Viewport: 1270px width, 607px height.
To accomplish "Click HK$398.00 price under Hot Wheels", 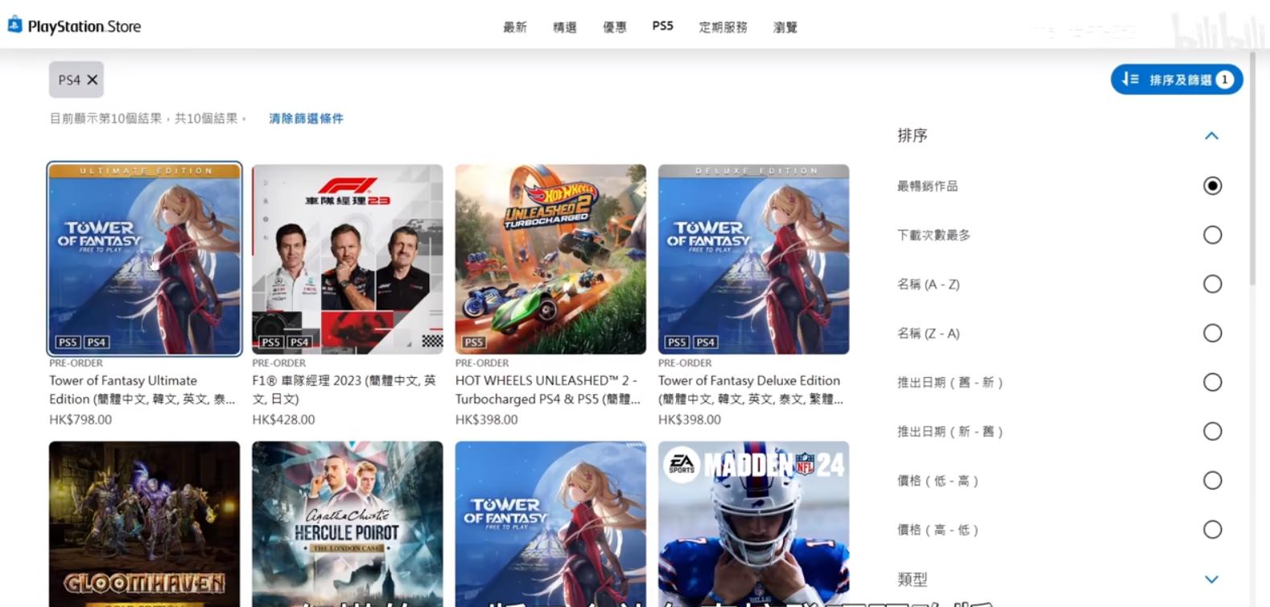I will click(x=486, y=420).
